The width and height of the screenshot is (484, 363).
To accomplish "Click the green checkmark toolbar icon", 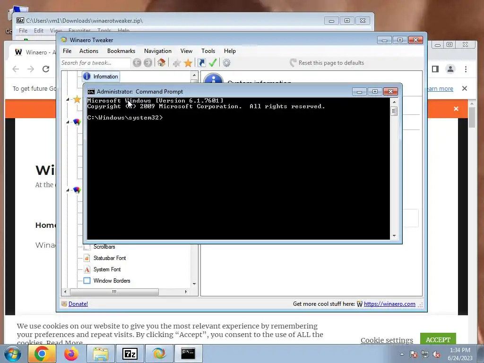I will (213, 63).
